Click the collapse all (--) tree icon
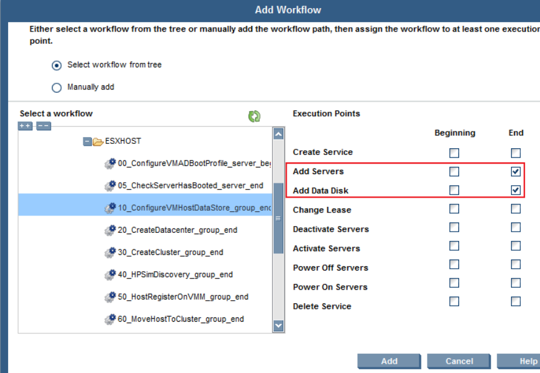This screenshot has height=373, width=540. (43, 126)
